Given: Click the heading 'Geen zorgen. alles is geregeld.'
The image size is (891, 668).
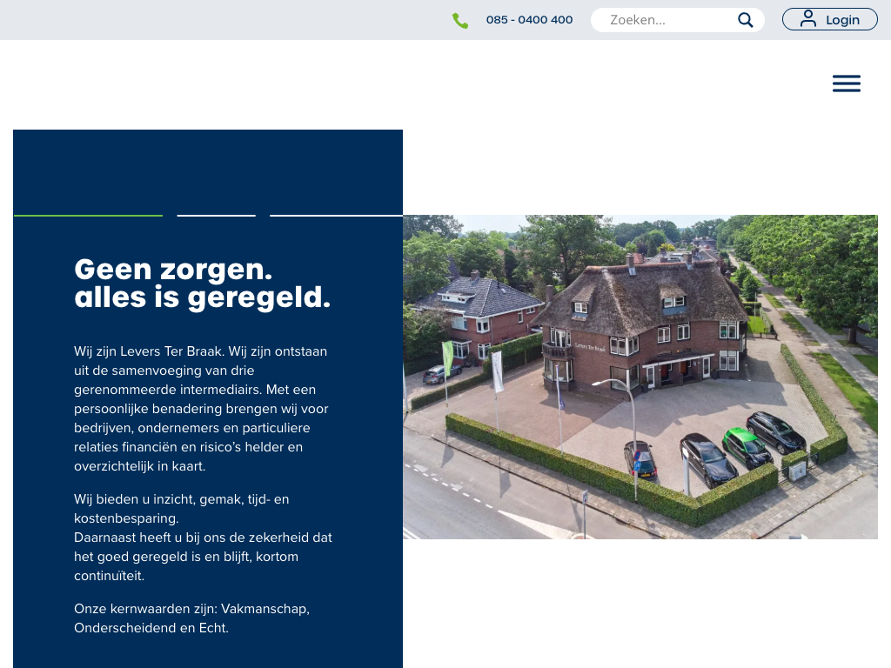Looking at the screenshot, I should (202, 283).
